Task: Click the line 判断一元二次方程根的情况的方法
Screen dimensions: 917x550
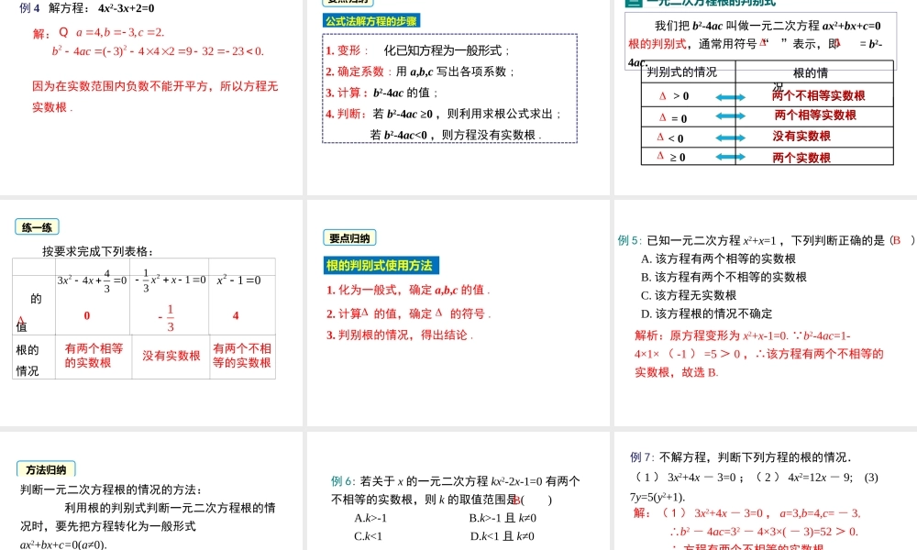Action: click(111, 489)
